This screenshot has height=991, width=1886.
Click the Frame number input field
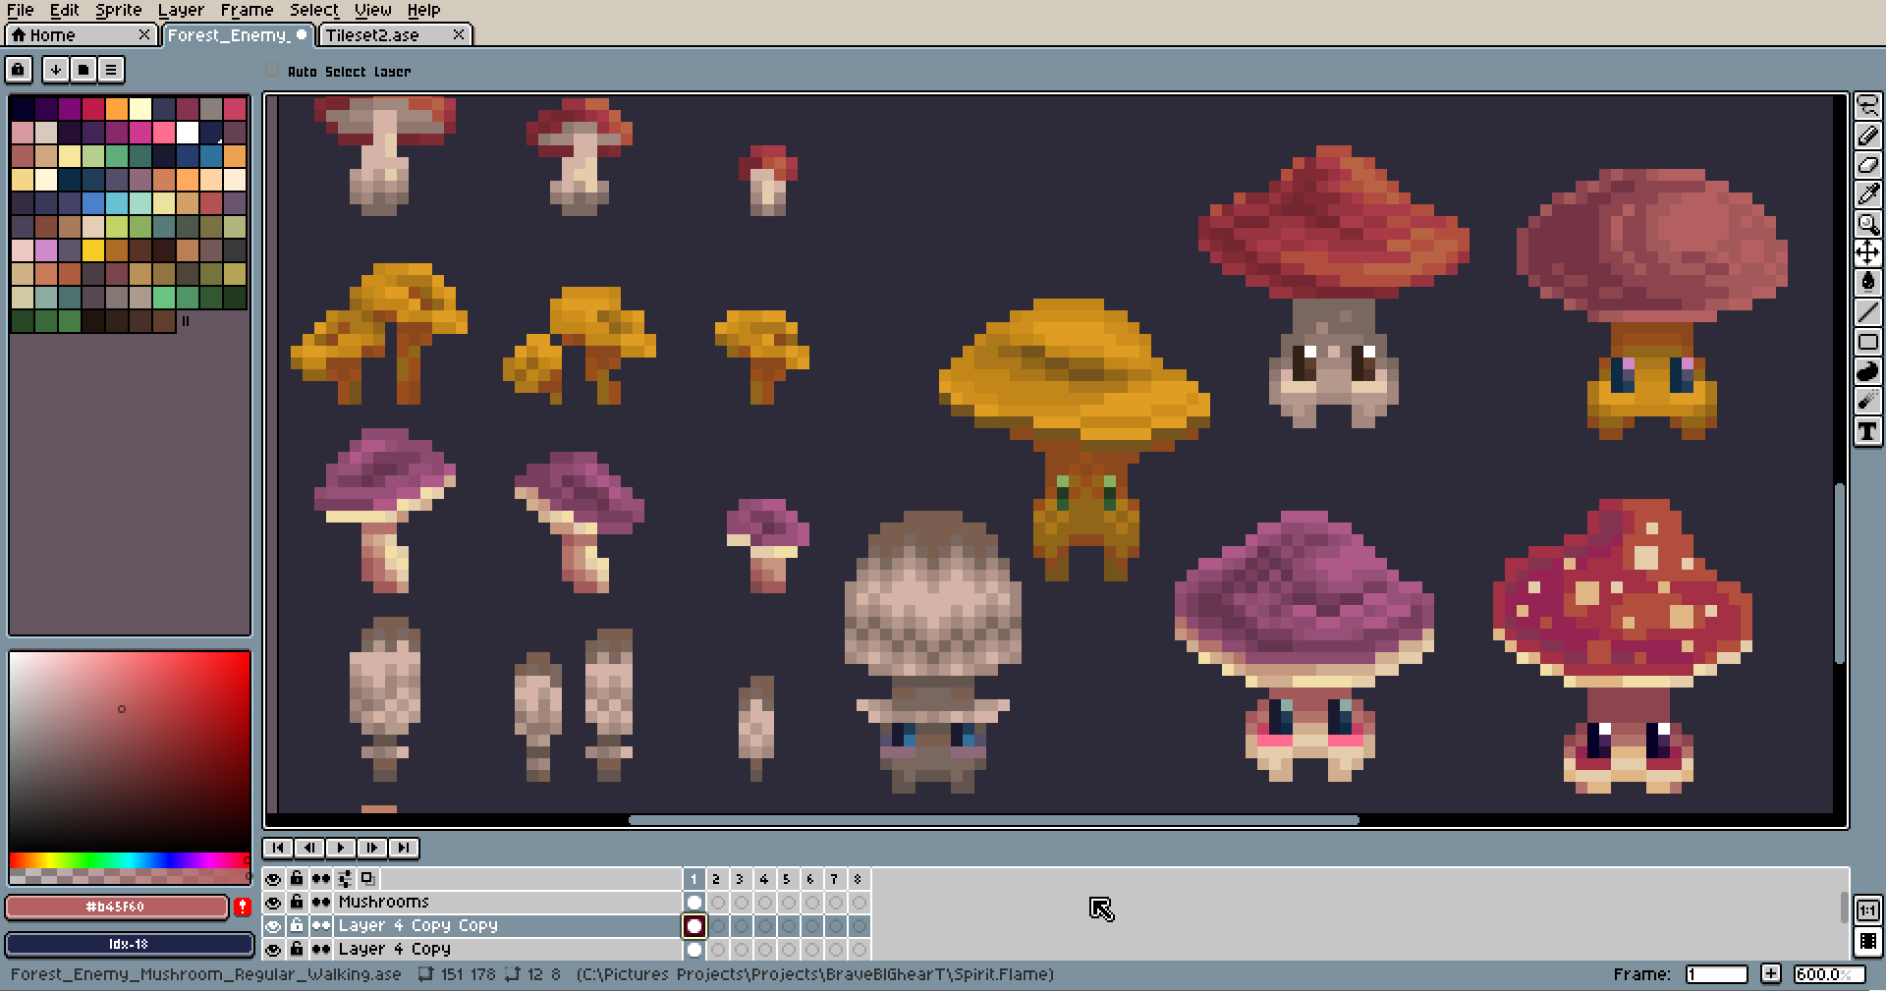tap(1717, 974)
